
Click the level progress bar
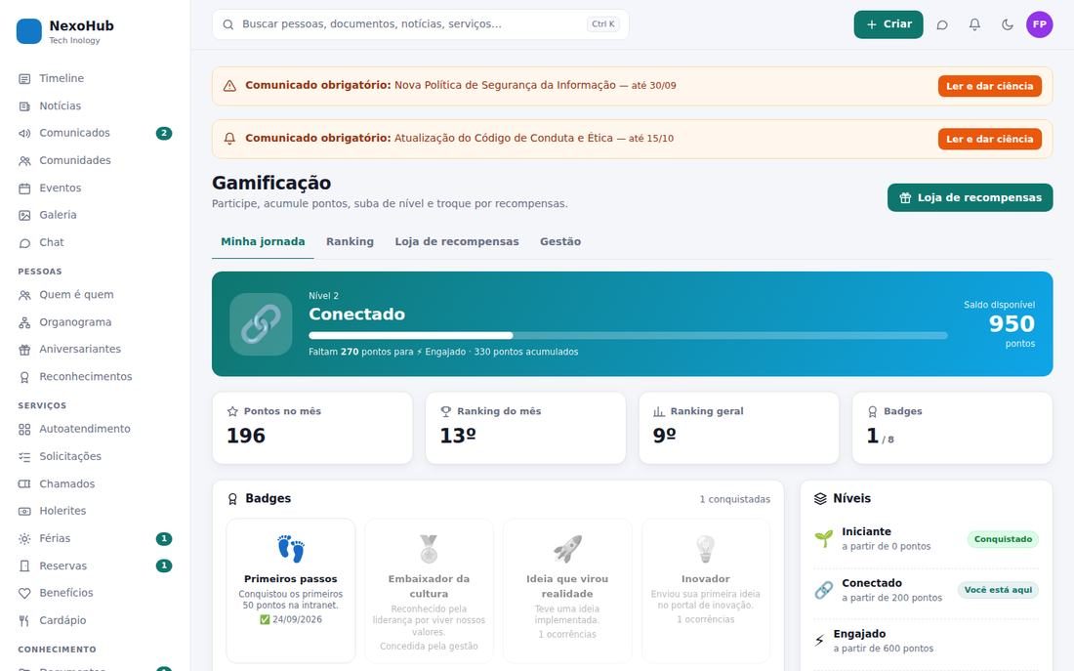tap(628, 336)
